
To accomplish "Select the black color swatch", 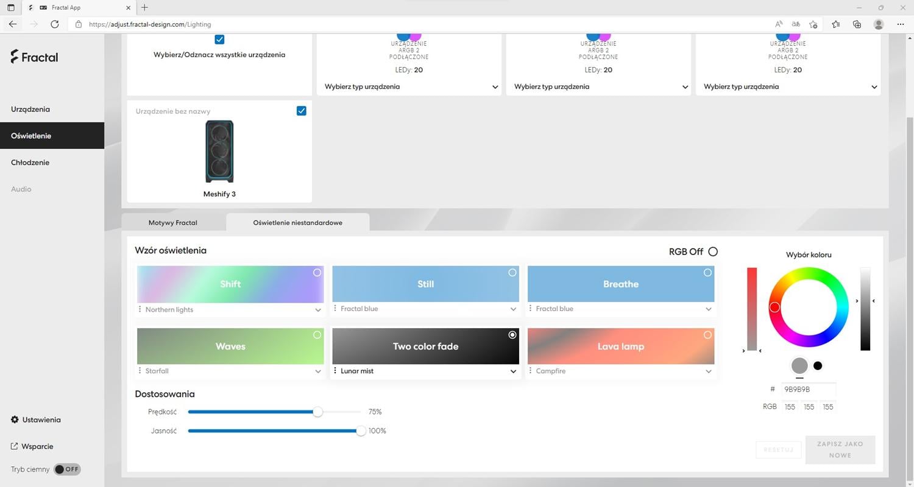I will point(818,366).
